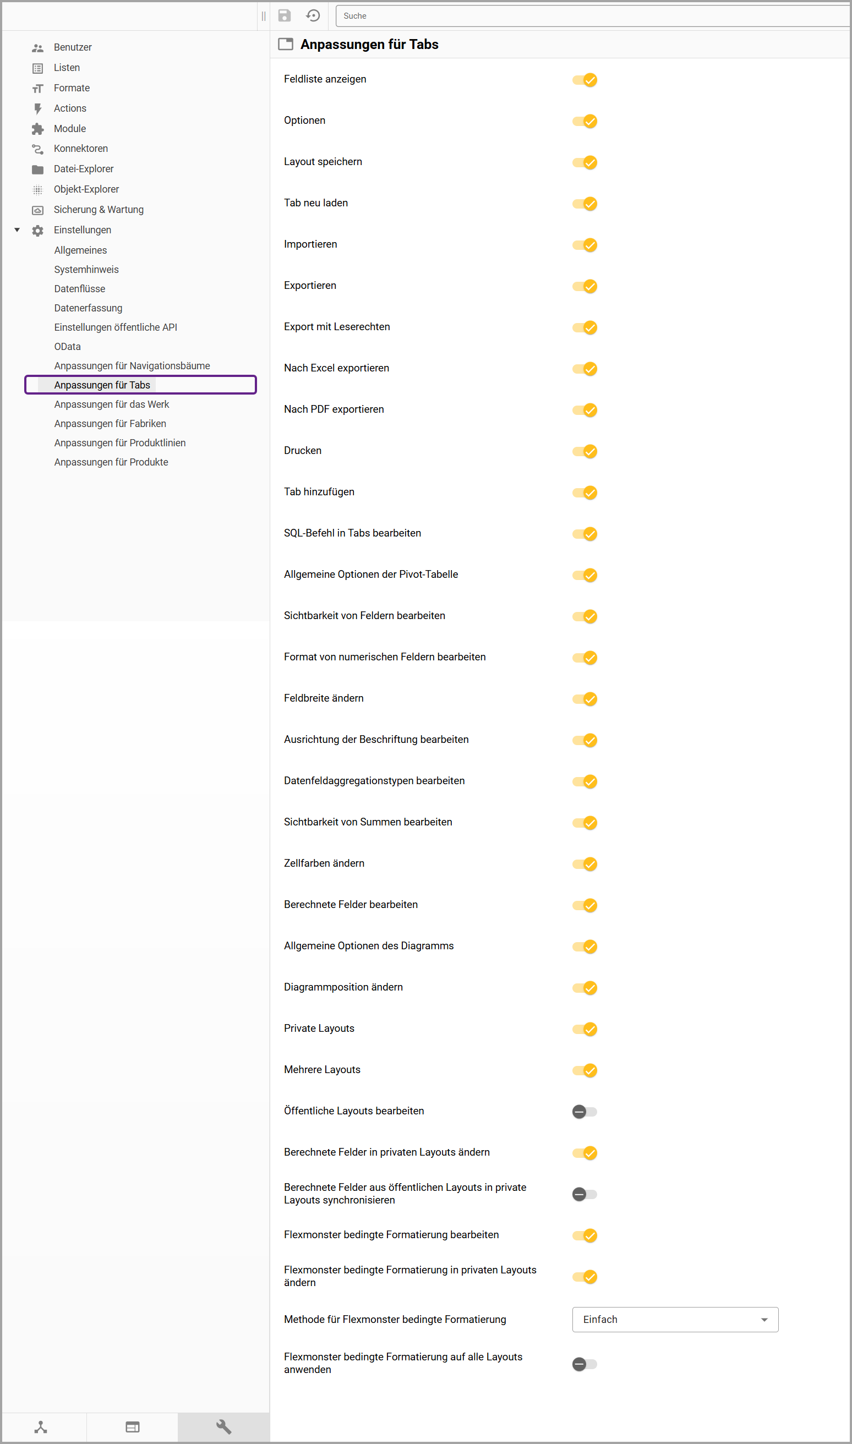Open Module via the puzzle piece icon
Screen dimensions: 852x1444
38,129
